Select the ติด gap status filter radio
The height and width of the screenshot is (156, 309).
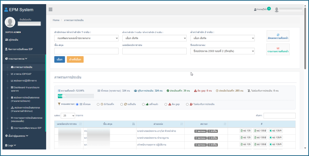(166, 104)
